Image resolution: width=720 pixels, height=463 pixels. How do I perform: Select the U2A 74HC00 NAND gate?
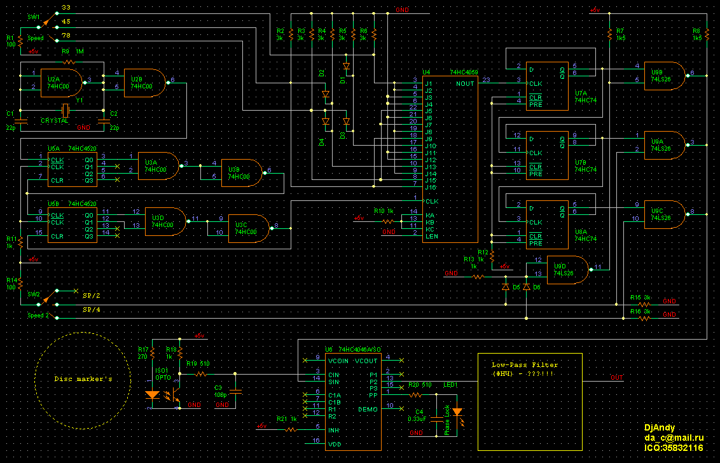(62, 83)
